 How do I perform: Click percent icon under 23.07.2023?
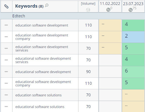[x=131, y=10]
